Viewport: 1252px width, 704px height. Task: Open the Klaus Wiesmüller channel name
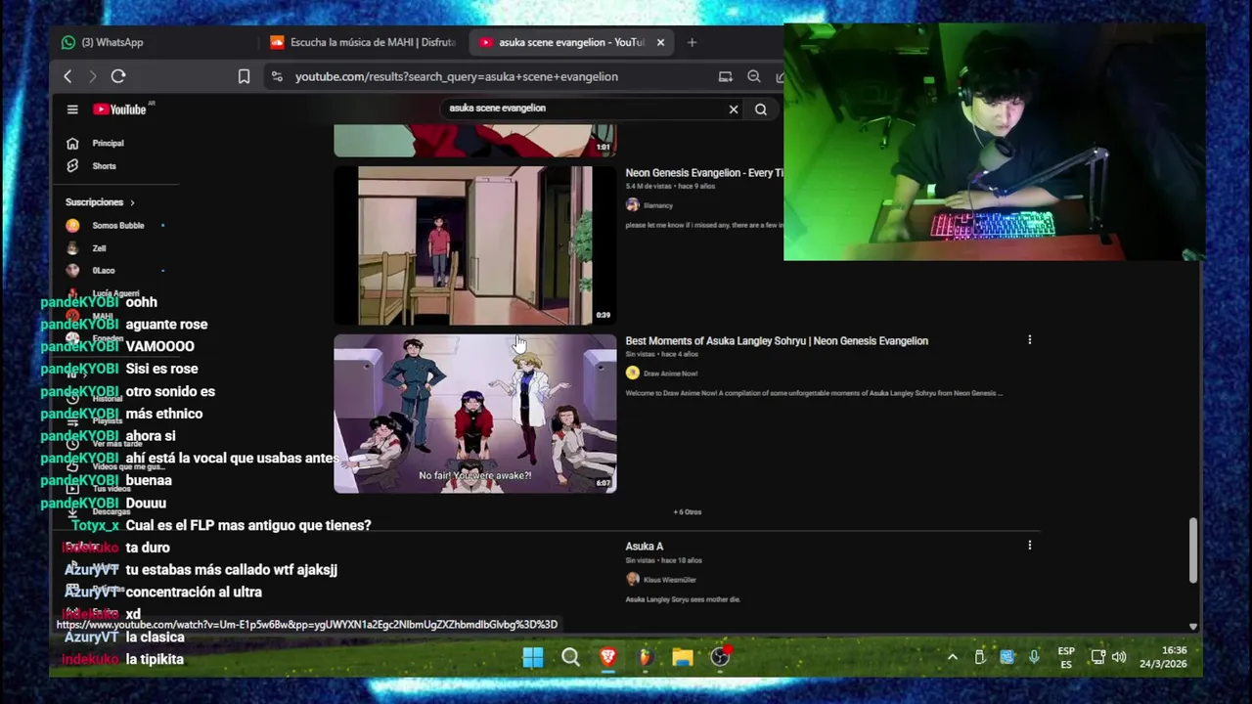(670, 580)
